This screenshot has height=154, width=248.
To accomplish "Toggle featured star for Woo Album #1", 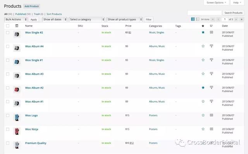I will [x=203, y=101].
